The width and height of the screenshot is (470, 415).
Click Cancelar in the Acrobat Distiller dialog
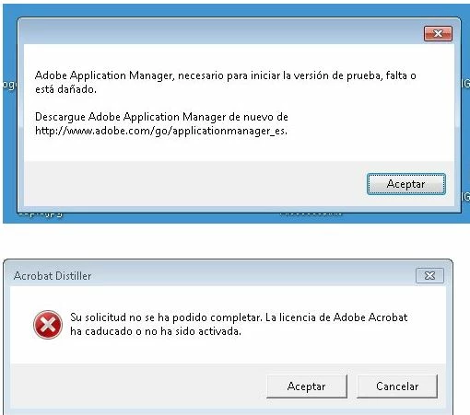397,386
